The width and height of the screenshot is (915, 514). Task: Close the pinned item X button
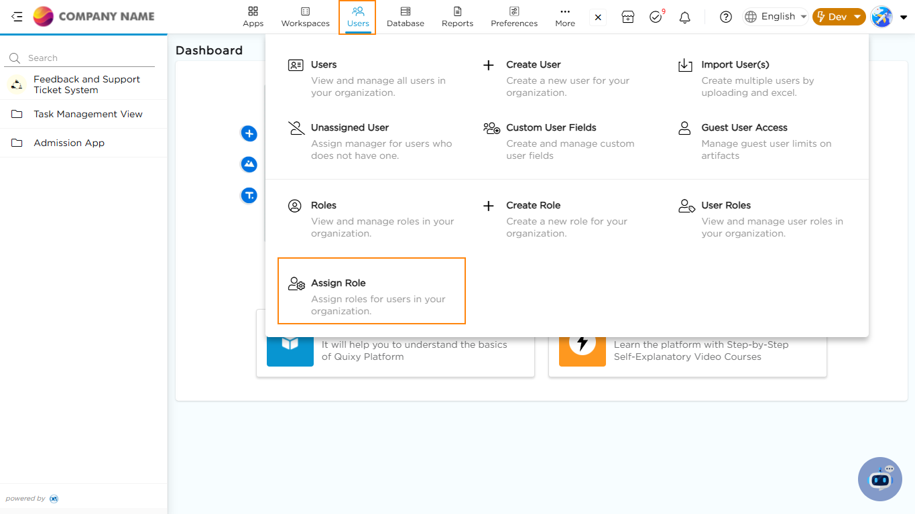[598, 17]
